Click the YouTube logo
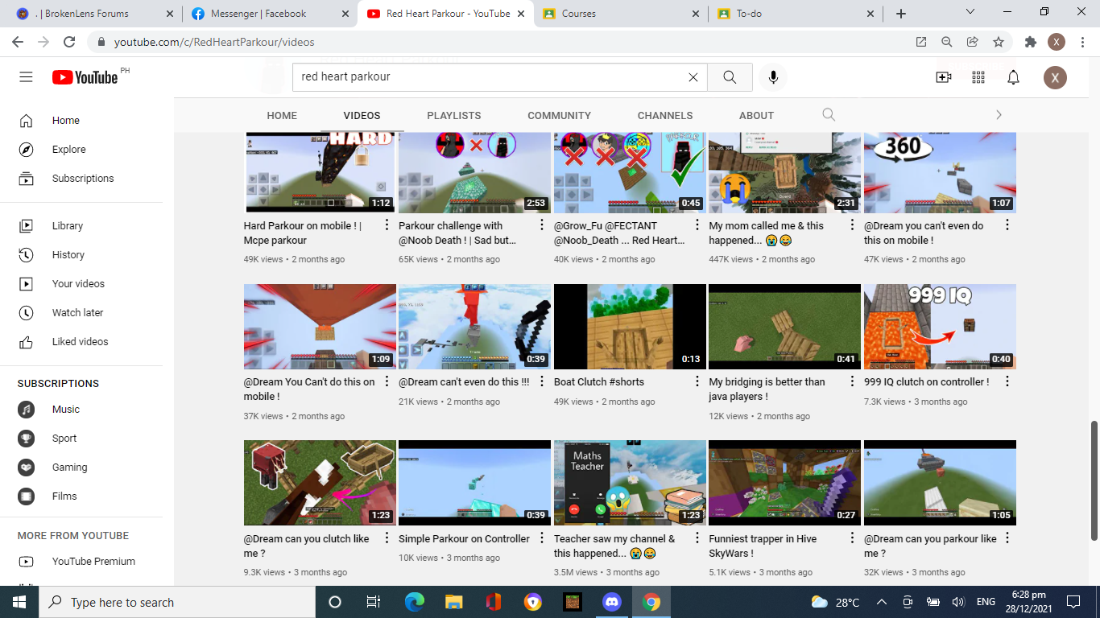 (x=85, y=77)
